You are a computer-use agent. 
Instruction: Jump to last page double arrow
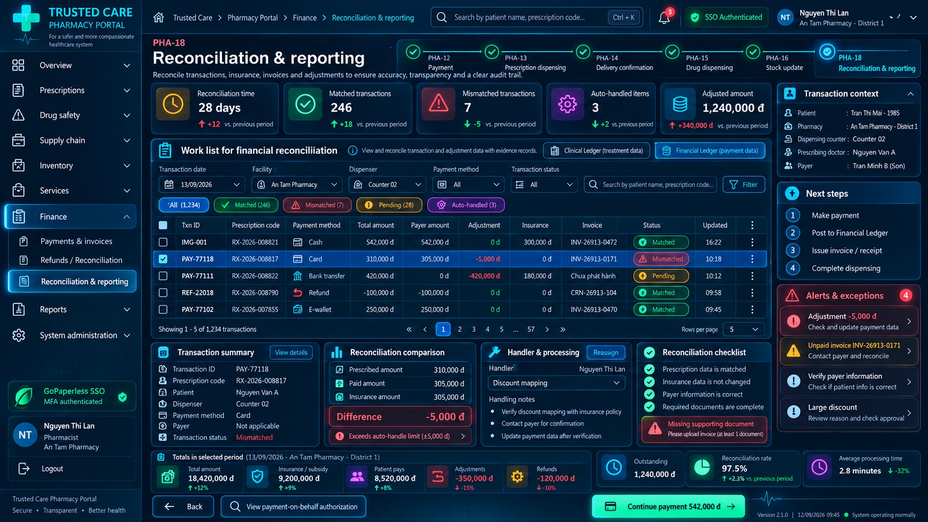pos(563,329)
